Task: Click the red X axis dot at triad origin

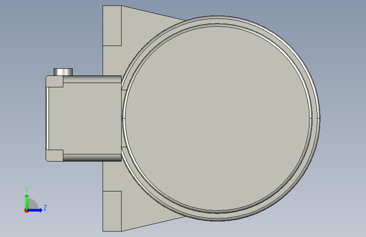Action: [26, 211]
